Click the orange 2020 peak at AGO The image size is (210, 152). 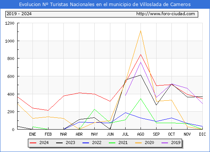pyautogui.click(x=141, y=31)
